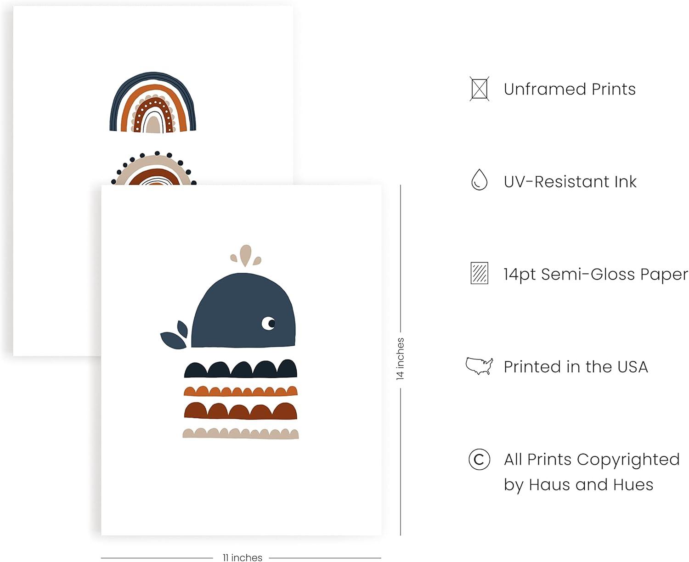Click the top rainbow illustration
Image resolution: width=689 pixels, height=562 pixels.
153,102
